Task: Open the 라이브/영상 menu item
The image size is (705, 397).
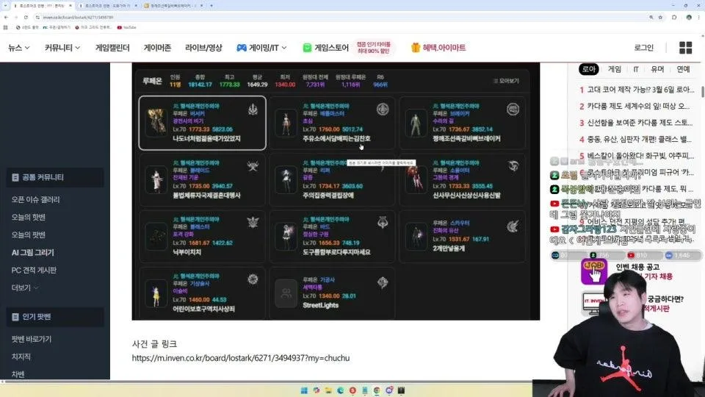Action: tap(203, 48)
